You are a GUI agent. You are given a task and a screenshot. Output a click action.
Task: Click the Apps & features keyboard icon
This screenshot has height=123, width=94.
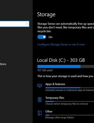[x=40, y=86]
